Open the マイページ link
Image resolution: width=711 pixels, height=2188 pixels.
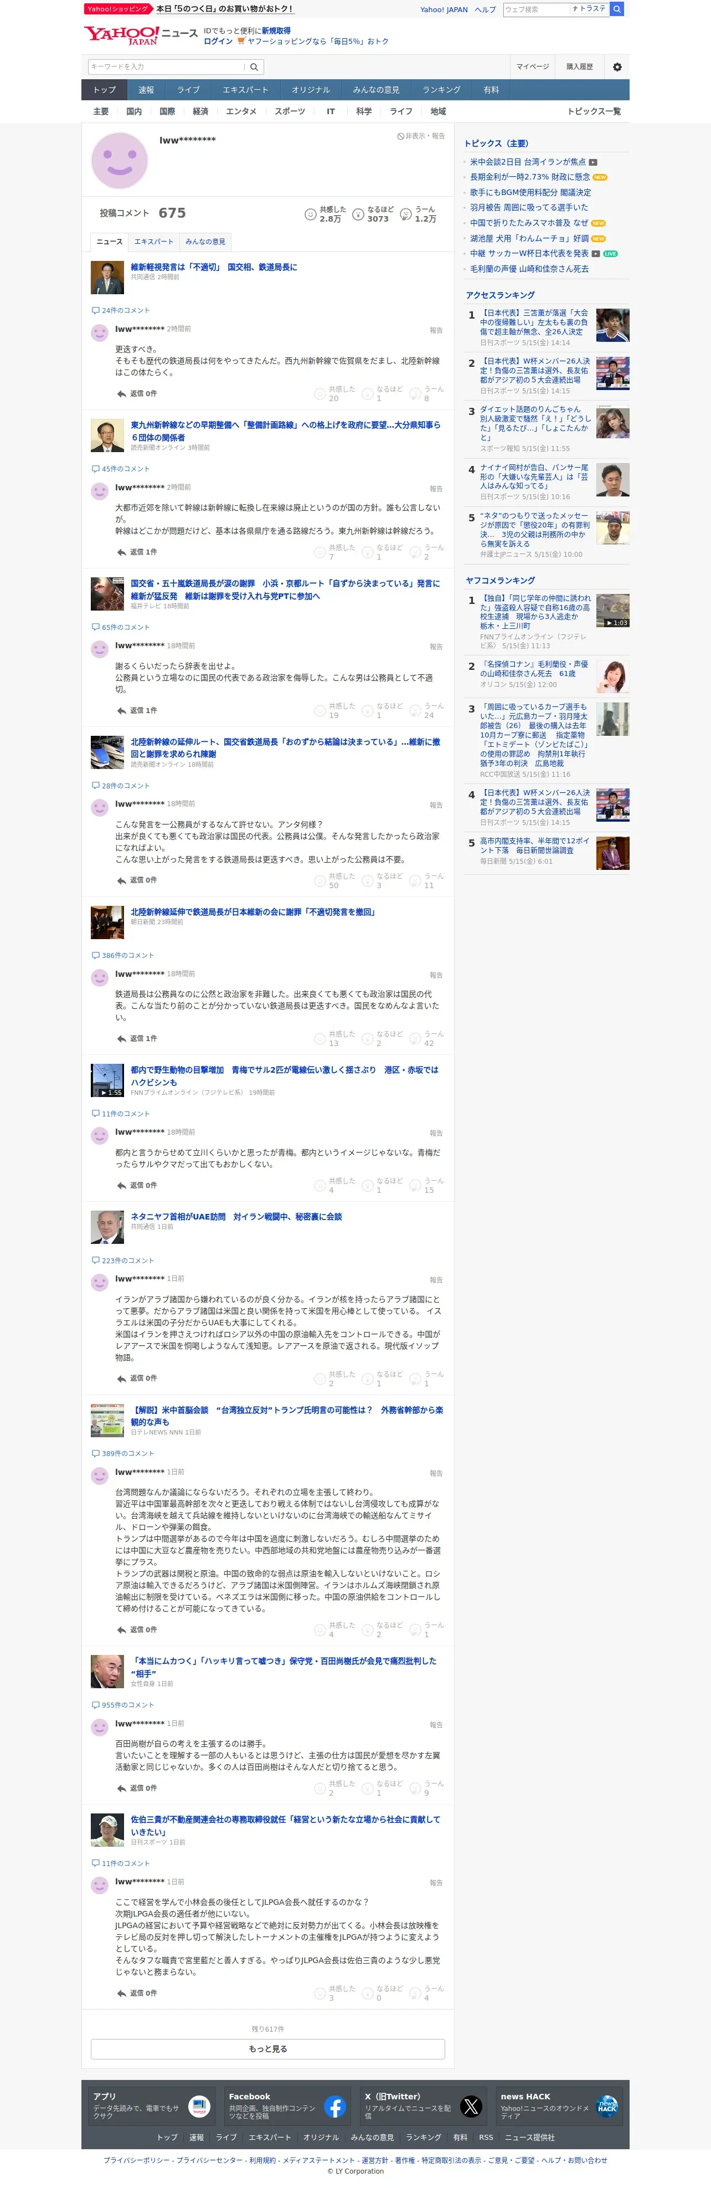[533, 67]
